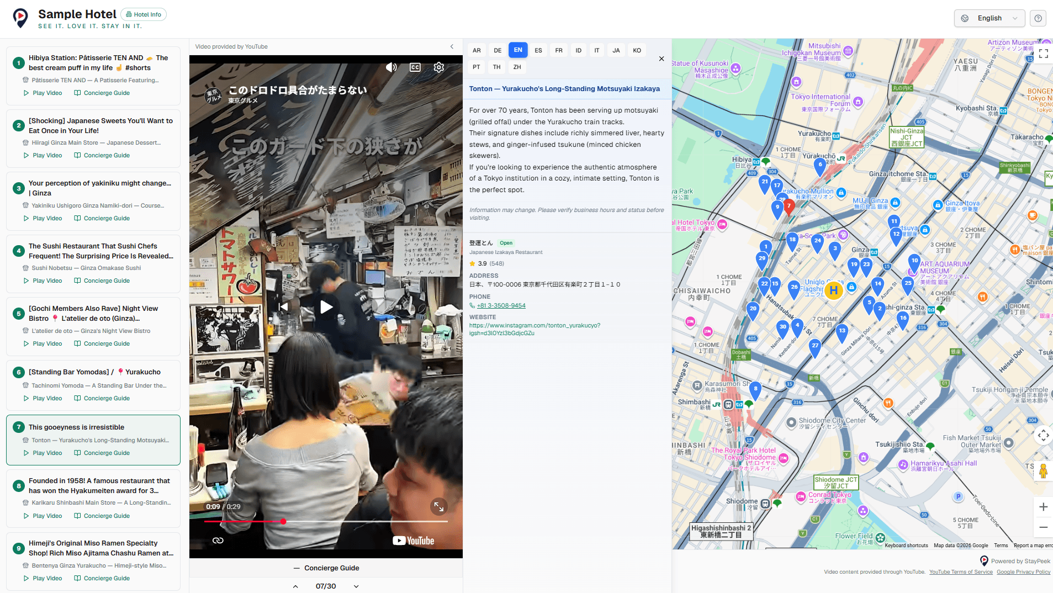Screen dimensions: 1053x593
Task: Play Video for Tonton Yurakucho
Action: 43,453
